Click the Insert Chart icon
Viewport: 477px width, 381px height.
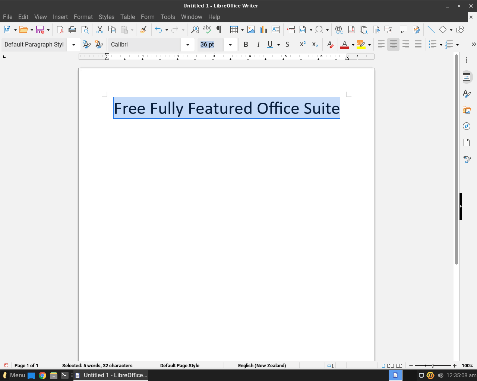263,30
